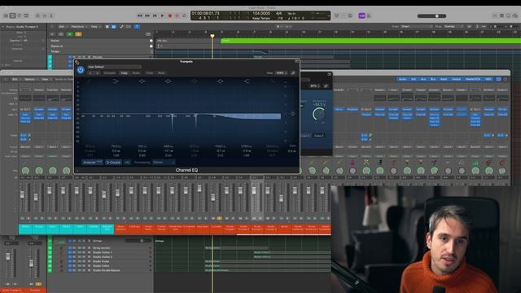Toggle the green H track header button
521x293 pixels.
tap(70, 34)
